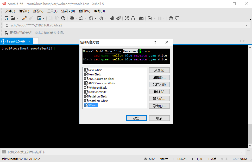Open the 编辑(E) menu
The height and width of the screenshot is (162, 252).
point(24,11)
